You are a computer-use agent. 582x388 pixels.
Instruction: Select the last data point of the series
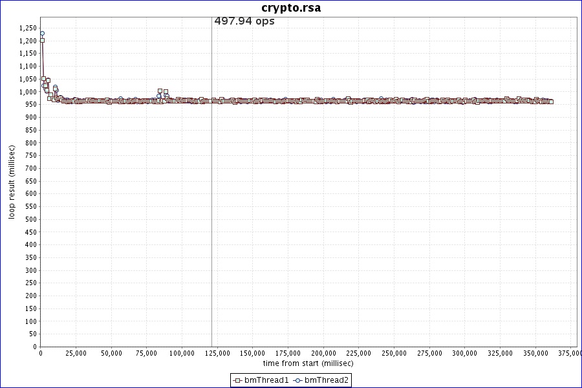point(551,102)
